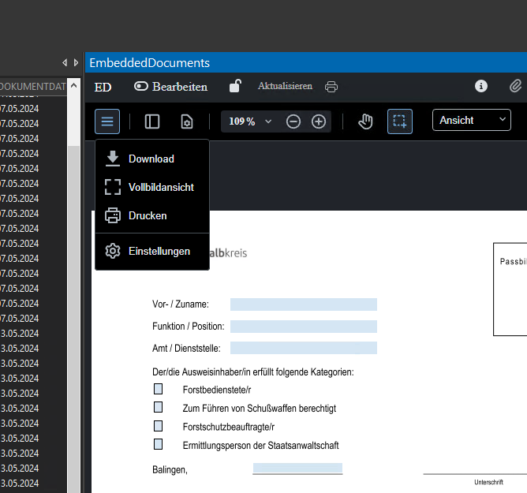The image size is (527, 493).
Task: Select the hand pan tool
Action: click(x=365, y=121)
